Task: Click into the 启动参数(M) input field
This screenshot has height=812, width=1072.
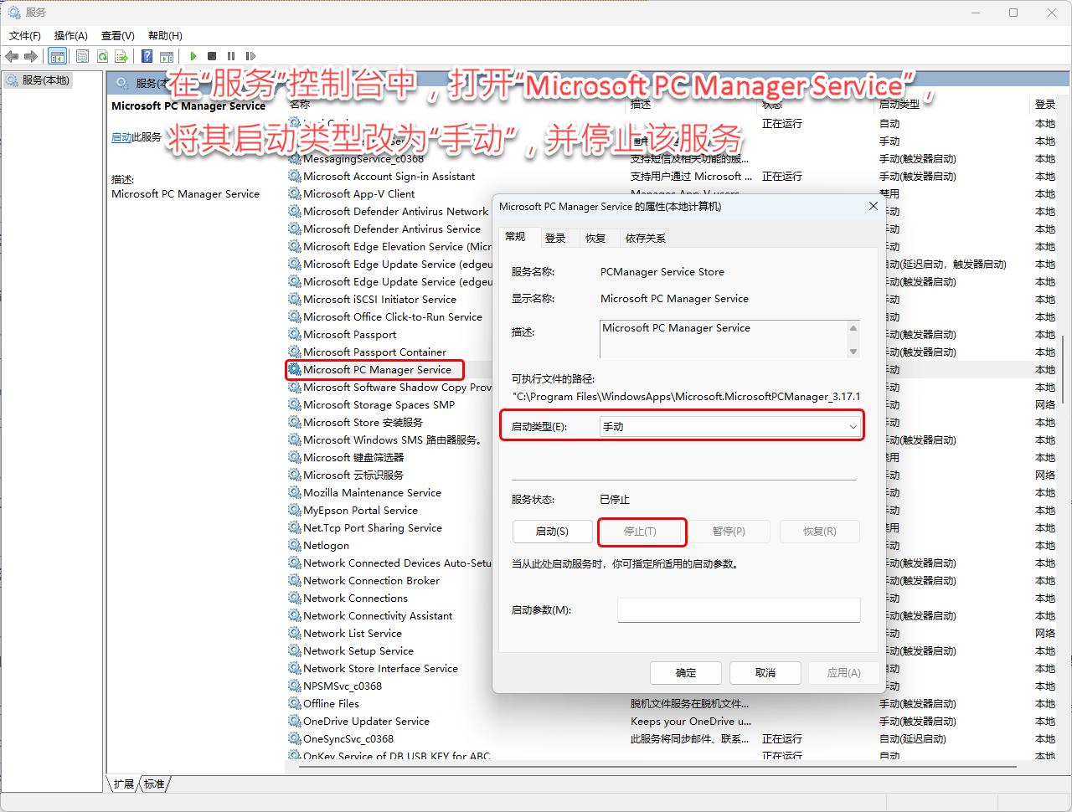Action: 739,610
